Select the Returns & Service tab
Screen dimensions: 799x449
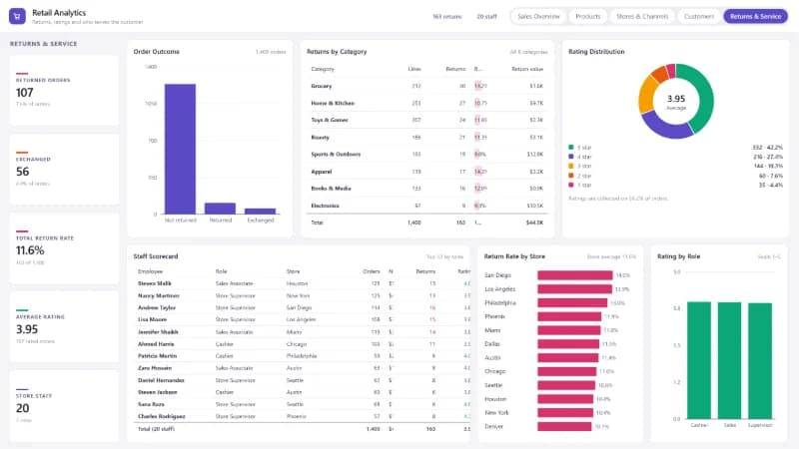tap(755, 16)
